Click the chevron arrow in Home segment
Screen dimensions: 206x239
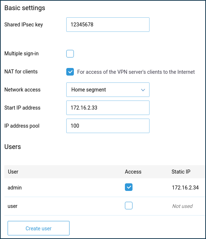tap(143, 90)
